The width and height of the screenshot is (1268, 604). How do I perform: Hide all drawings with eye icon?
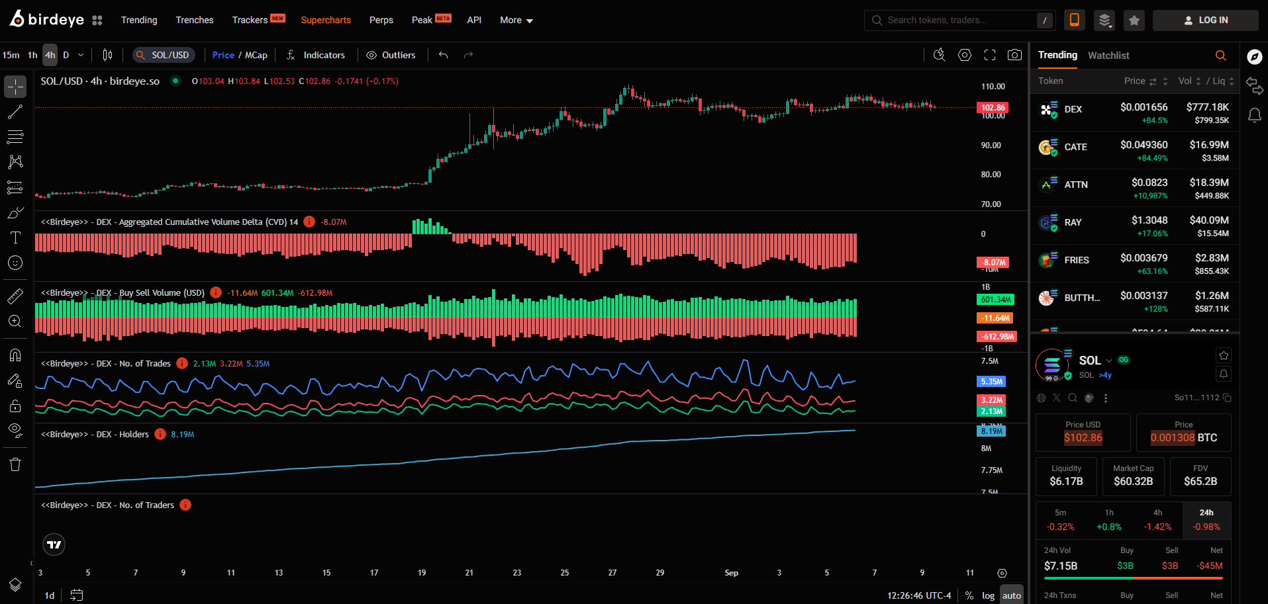(15, 431)
